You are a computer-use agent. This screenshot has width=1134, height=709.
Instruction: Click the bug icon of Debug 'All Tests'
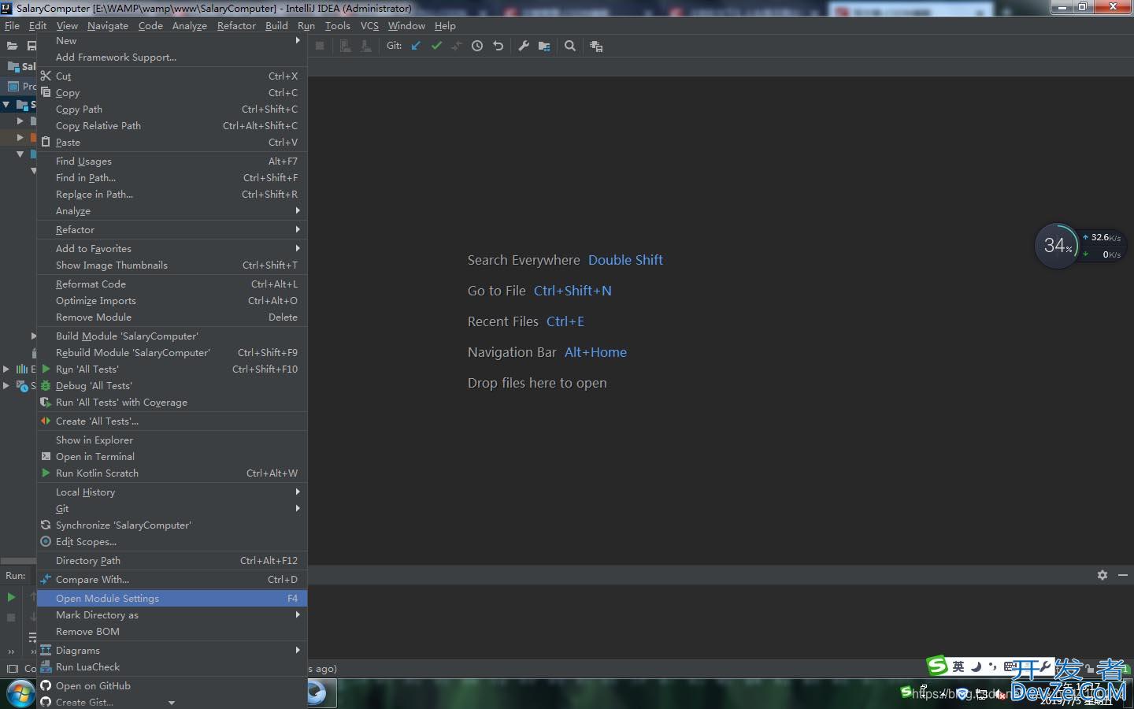pos(46,385)
